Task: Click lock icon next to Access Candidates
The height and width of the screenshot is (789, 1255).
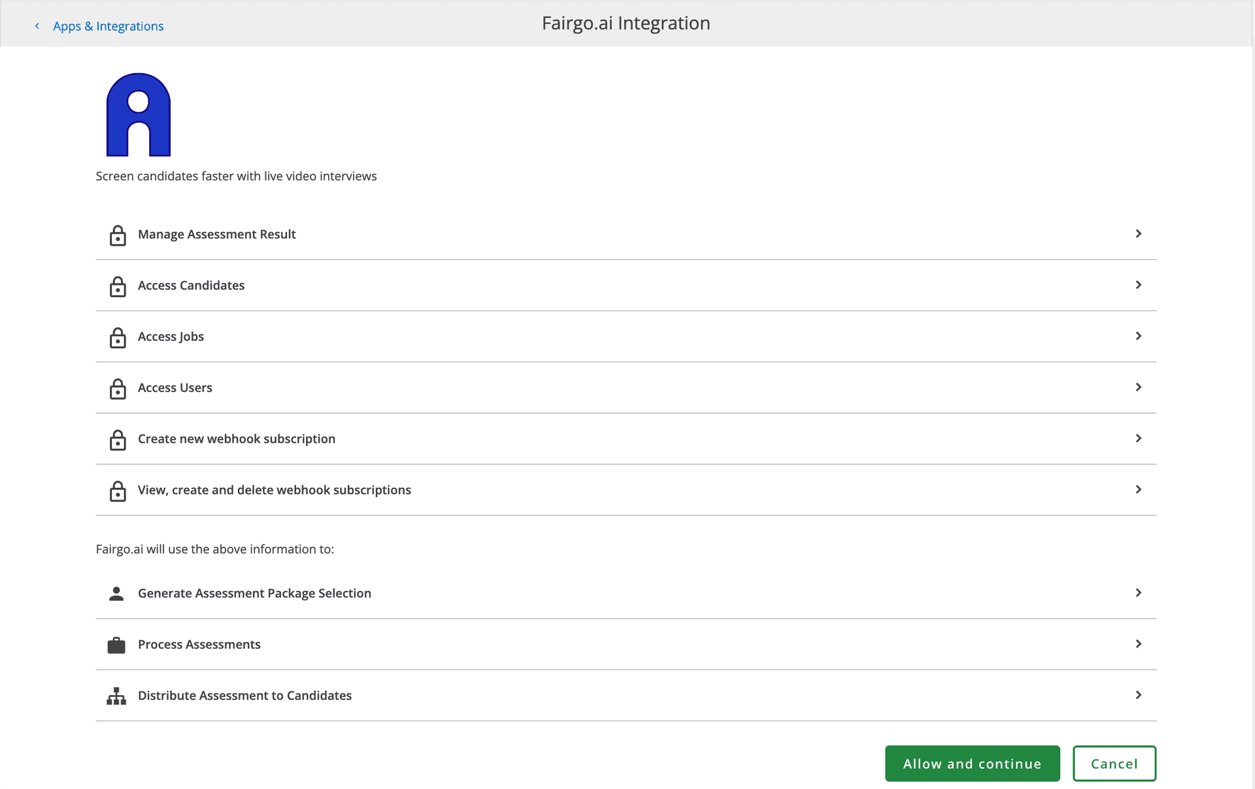Action: (x=118, y=286)
